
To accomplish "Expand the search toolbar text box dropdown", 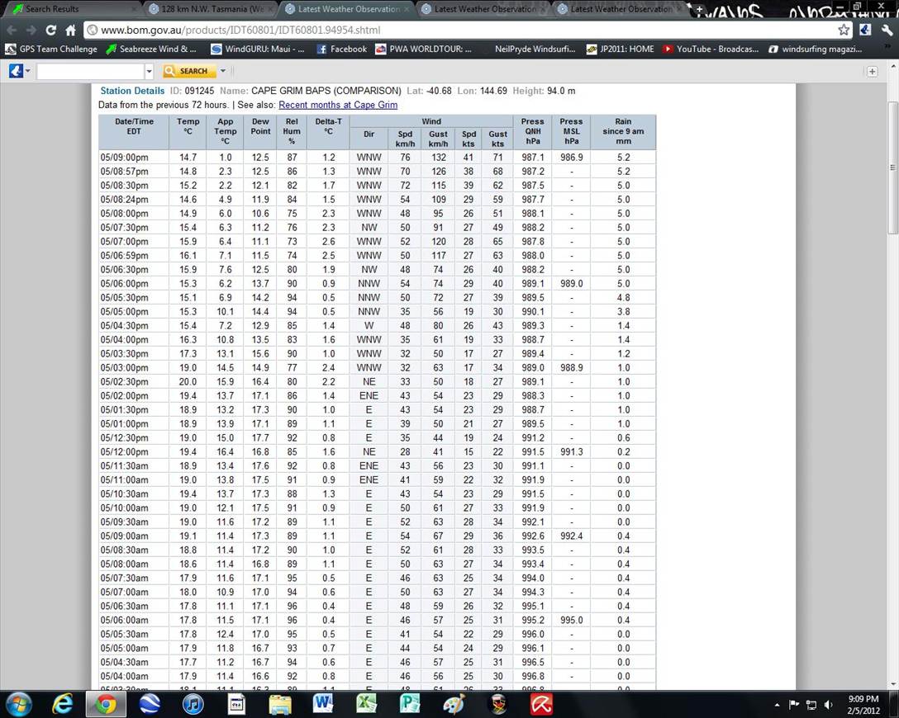I will click(x=150, y=71).
